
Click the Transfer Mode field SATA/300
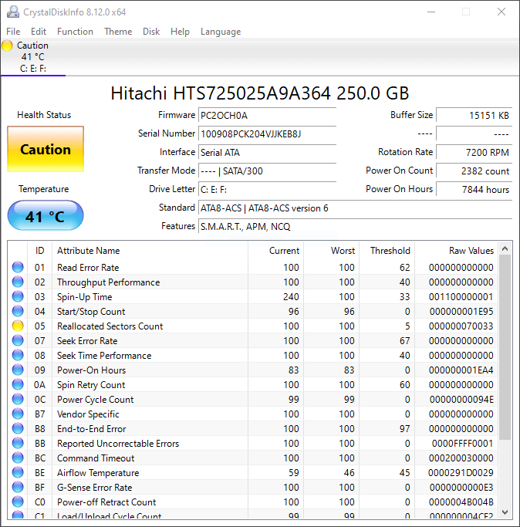click(267, 171)
